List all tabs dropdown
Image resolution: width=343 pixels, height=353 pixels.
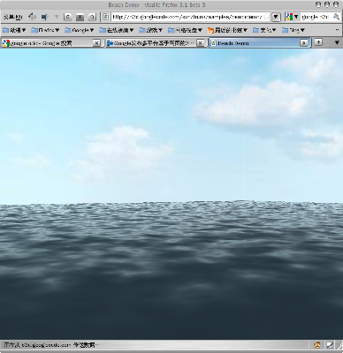[x=338, y=42]
